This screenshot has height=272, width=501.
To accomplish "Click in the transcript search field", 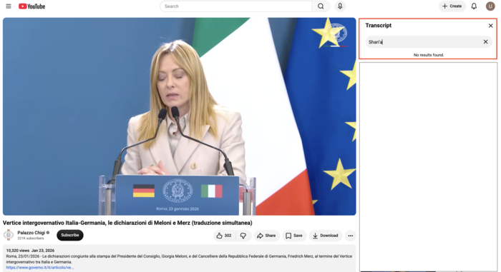I will pos(424,42).
